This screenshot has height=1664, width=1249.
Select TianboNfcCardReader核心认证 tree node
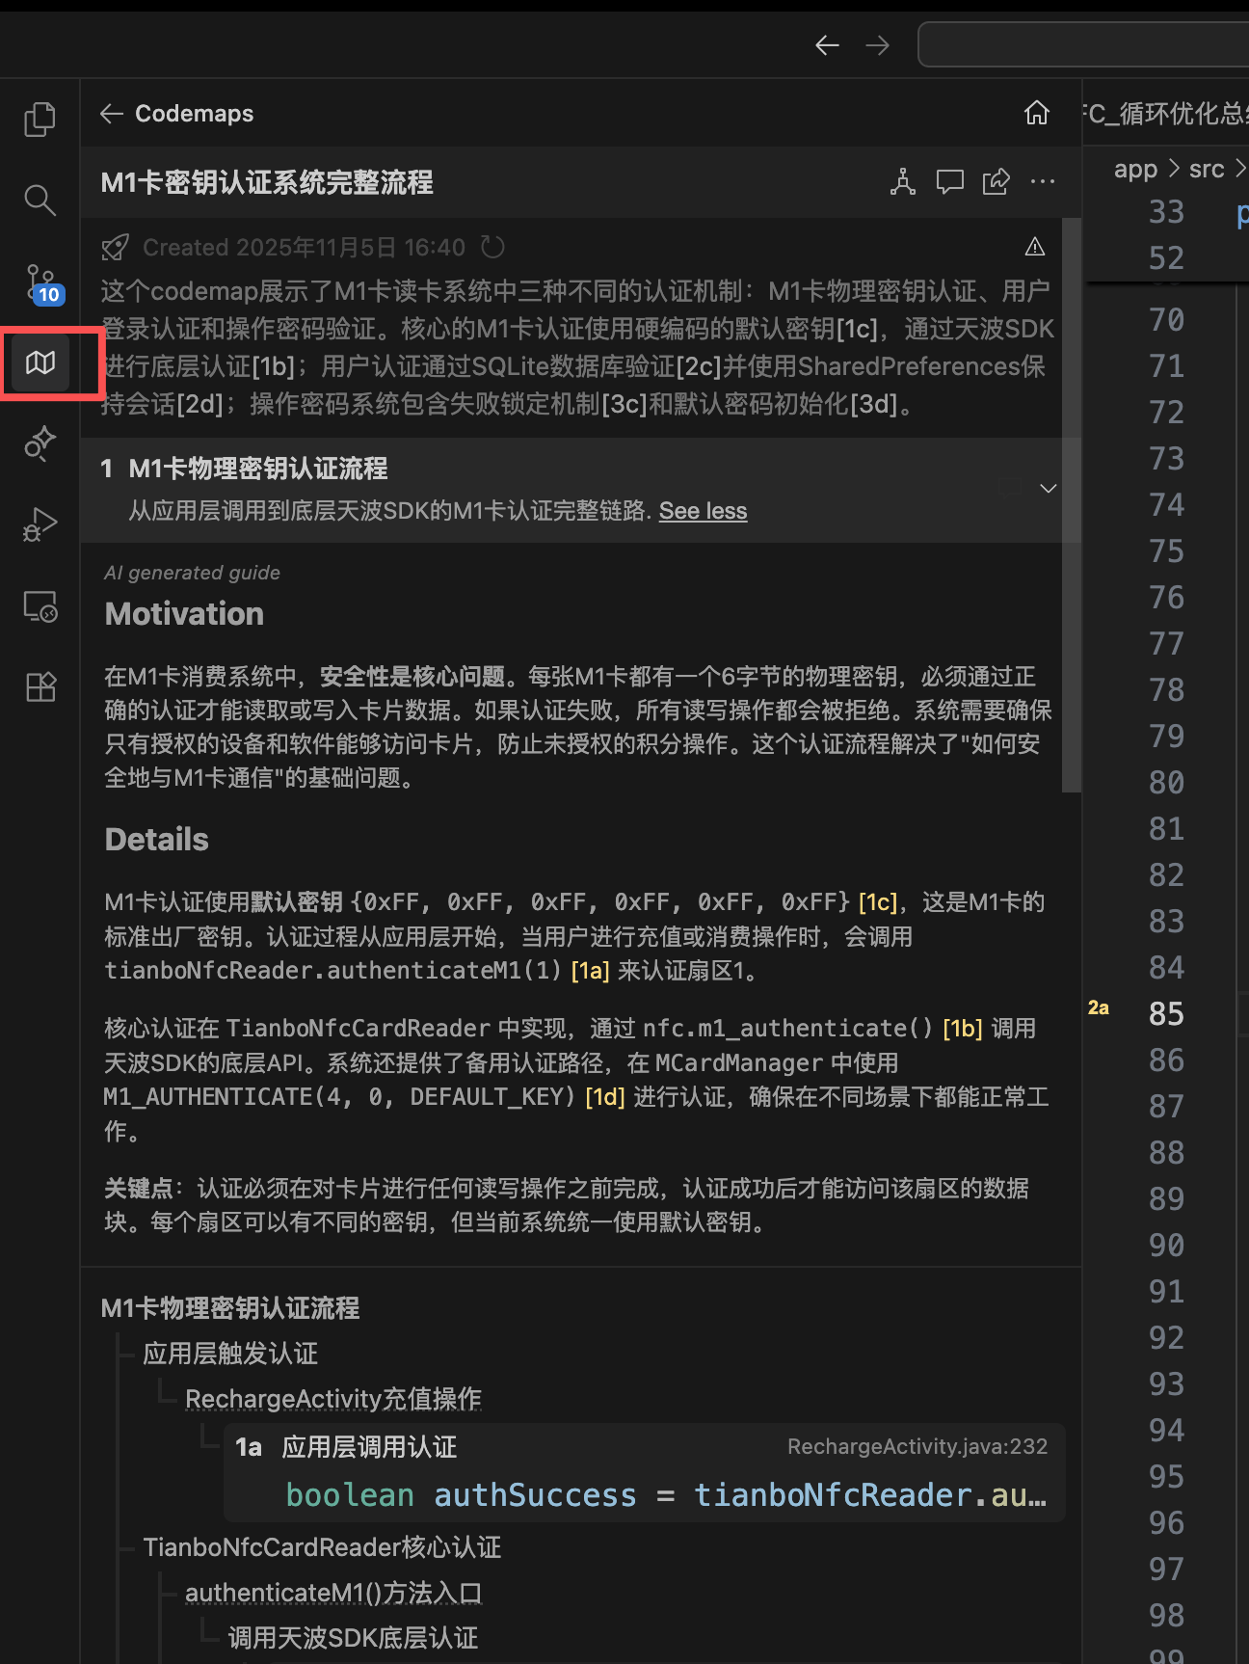[322, 1547]
